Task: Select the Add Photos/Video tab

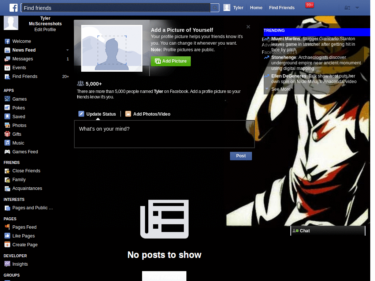Action: [x=148, y=114]
